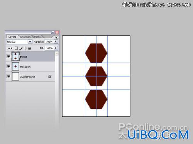Hide the Background layer
Image resolution: width=193 pixels, height=144 pixels.
pyautogui.click(x=8, y=76)
